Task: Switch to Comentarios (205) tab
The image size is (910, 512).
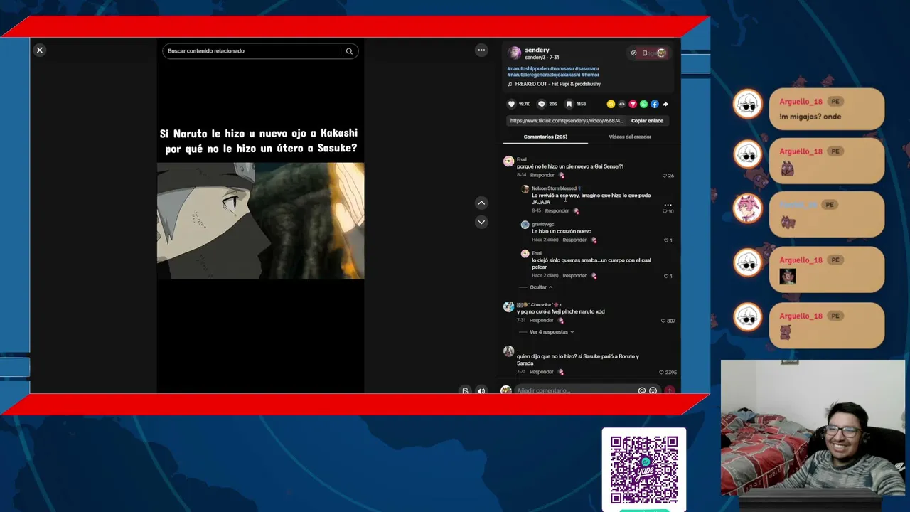Action: tap(545, 137)
